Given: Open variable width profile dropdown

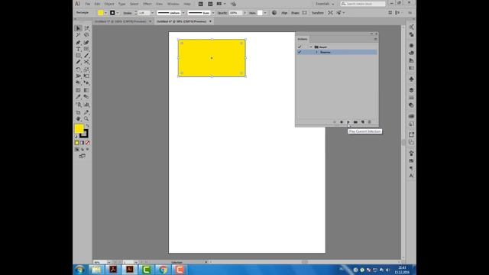Looking at the screenshot, I should (183, 13).
